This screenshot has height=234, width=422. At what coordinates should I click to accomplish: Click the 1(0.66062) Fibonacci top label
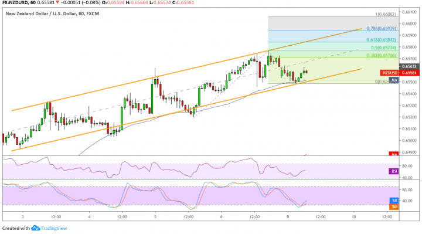[386, 14]
